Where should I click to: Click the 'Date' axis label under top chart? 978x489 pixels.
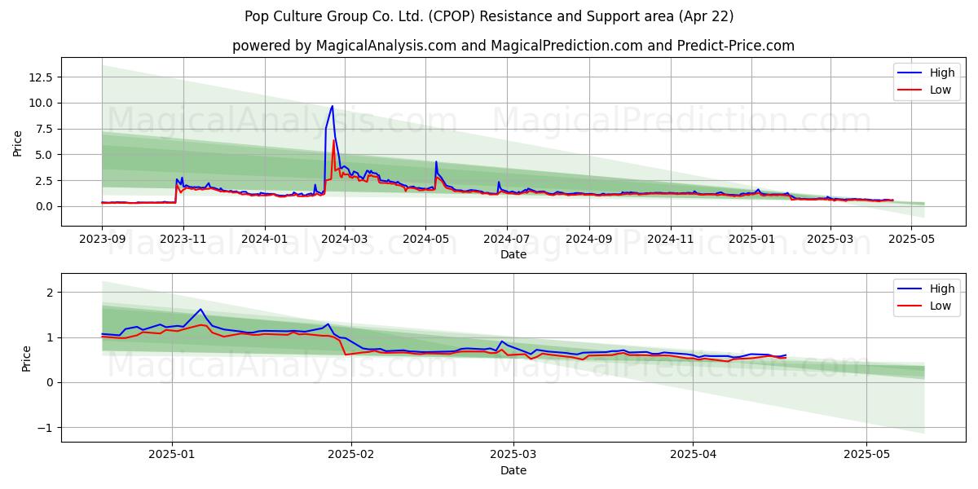(513, 254)
